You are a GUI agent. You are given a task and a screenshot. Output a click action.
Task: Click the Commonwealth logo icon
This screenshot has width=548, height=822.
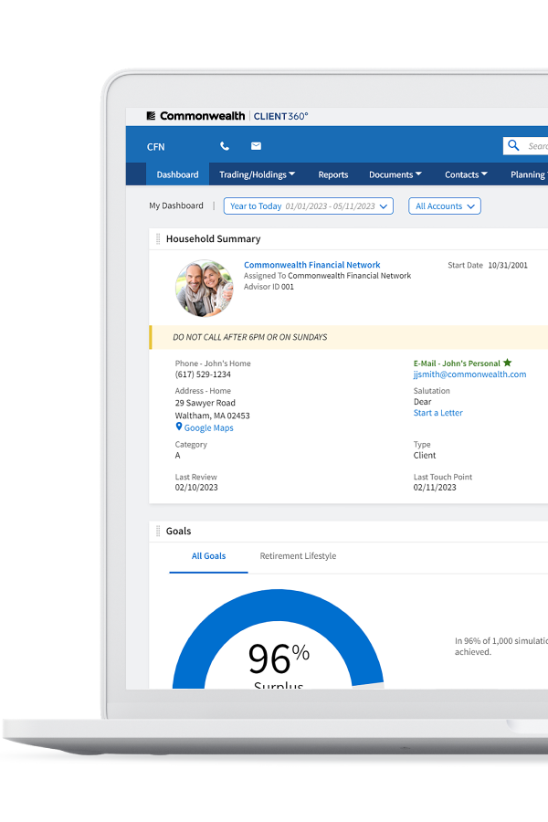(x=151, y=116)
